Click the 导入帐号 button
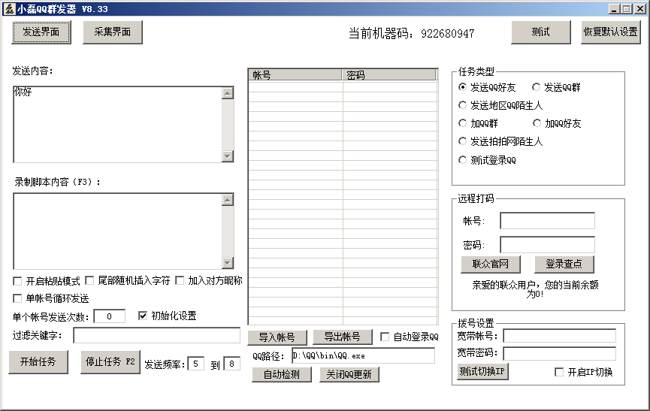 point(277,337)
